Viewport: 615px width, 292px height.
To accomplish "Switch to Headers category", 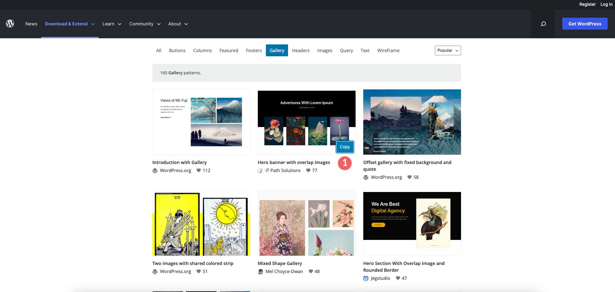I will [301, 50].
